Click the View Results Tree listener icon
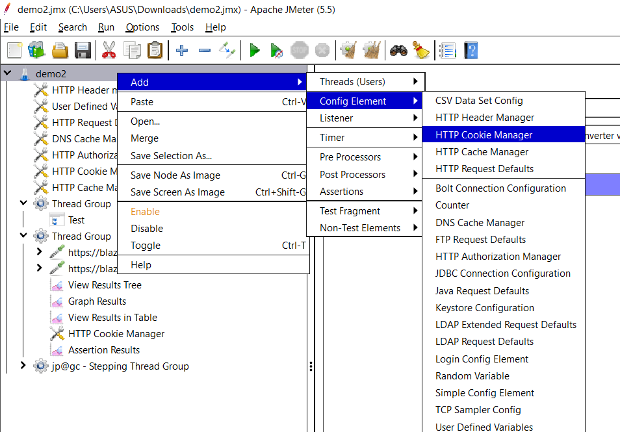The width and height of the screenshot is (620, 432). coord(57,285)
